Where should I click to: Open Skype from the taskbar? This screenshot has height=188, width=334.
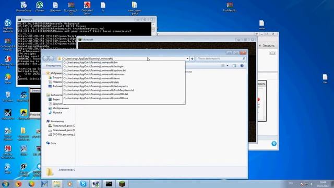pos(83,184)
